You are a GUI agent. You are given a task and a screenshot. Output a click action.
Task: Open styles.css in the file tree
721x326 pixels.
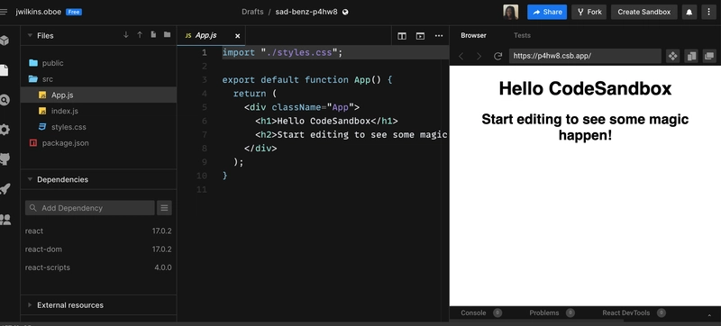tap(68, 127)
